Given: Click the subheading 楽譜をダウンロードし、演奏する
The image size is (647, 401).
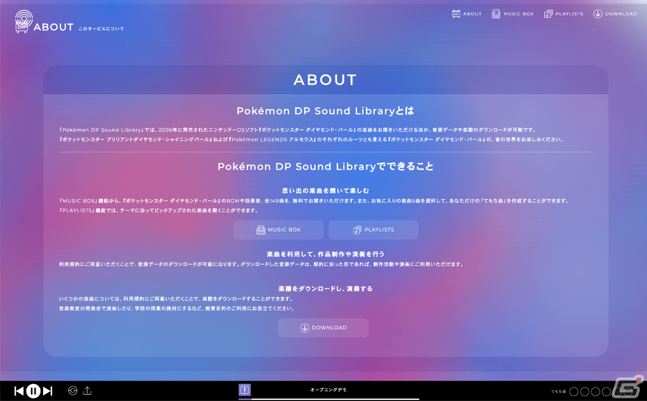Looking at the screenshot, I should coord(326,289).
